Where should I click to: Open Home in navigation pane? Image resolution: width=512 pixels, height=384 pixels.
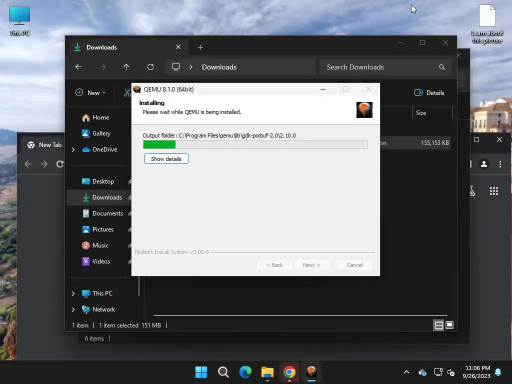click(x=100, y=117)
